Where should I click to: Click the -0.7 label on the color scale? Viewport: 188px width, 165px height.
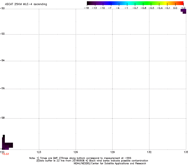point(135,8)
